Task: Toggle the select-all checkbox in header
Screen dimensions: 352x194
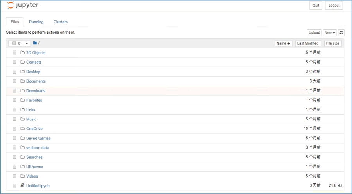Action: (x=14, y=43)
